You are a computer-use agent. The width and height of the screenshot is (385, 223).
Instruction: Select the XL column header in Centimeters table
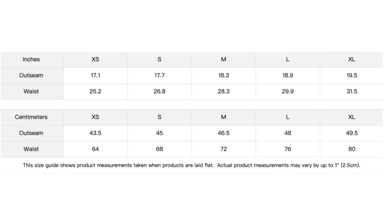352,117
